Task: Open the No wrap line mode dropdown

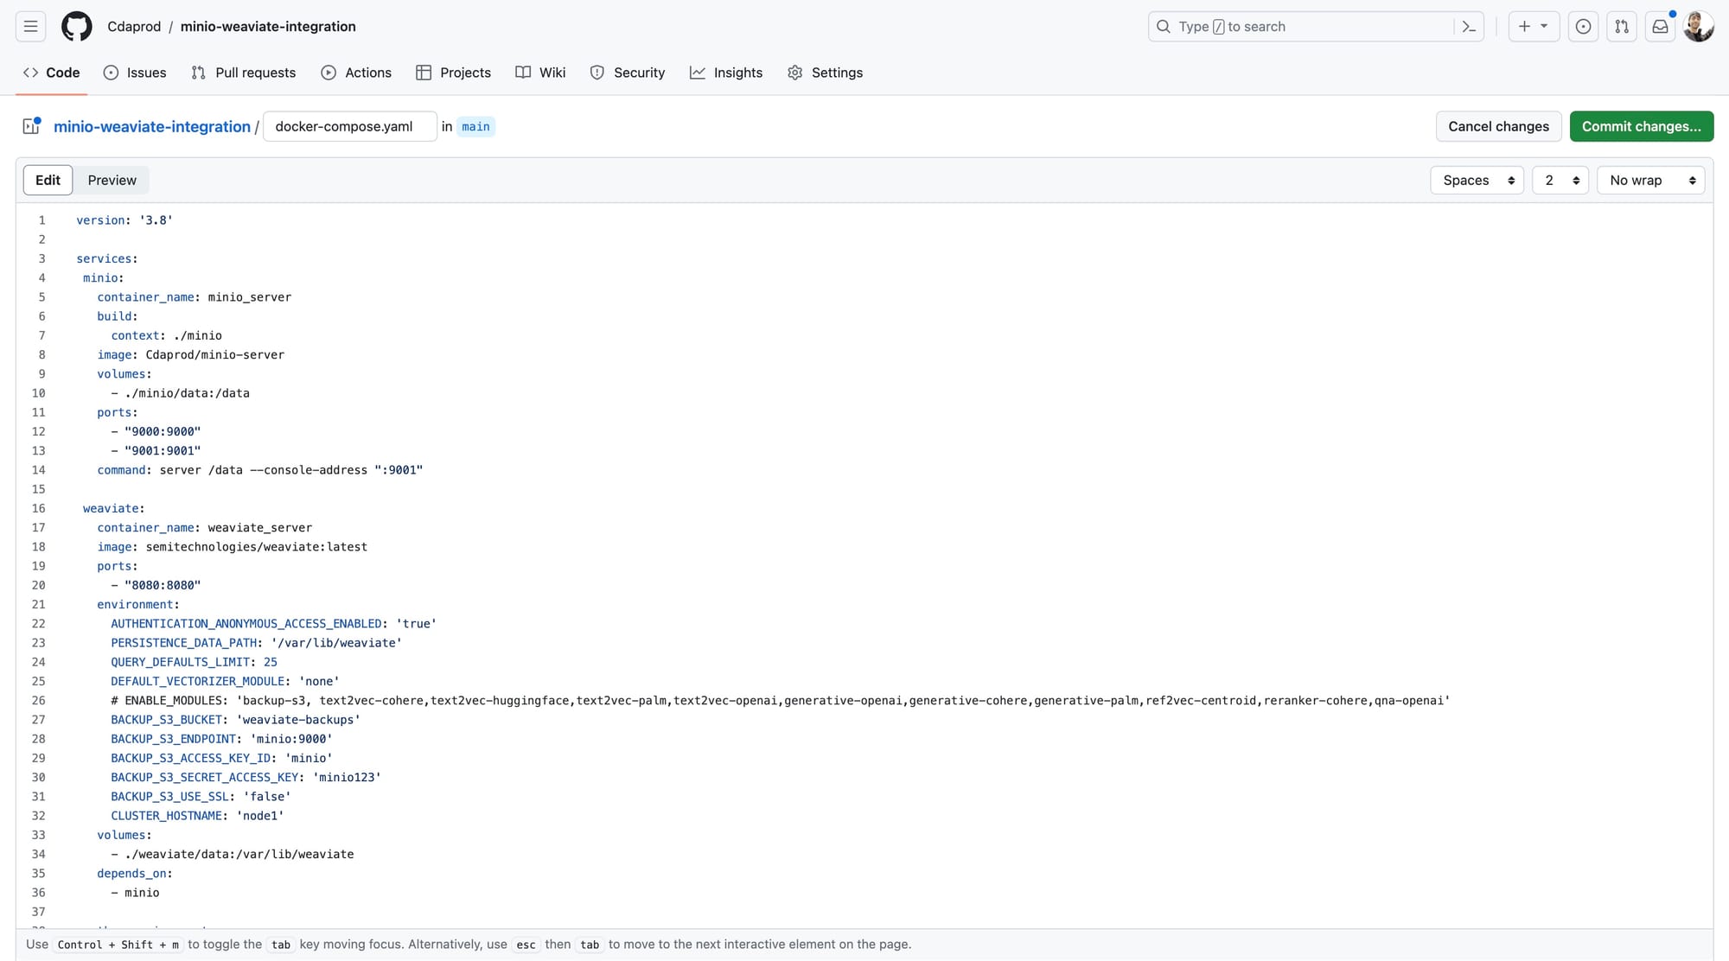Action: tap(1650, 180)
